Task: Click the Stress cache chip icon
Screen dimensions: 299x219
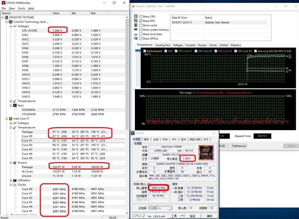Action: pos(136,25)
